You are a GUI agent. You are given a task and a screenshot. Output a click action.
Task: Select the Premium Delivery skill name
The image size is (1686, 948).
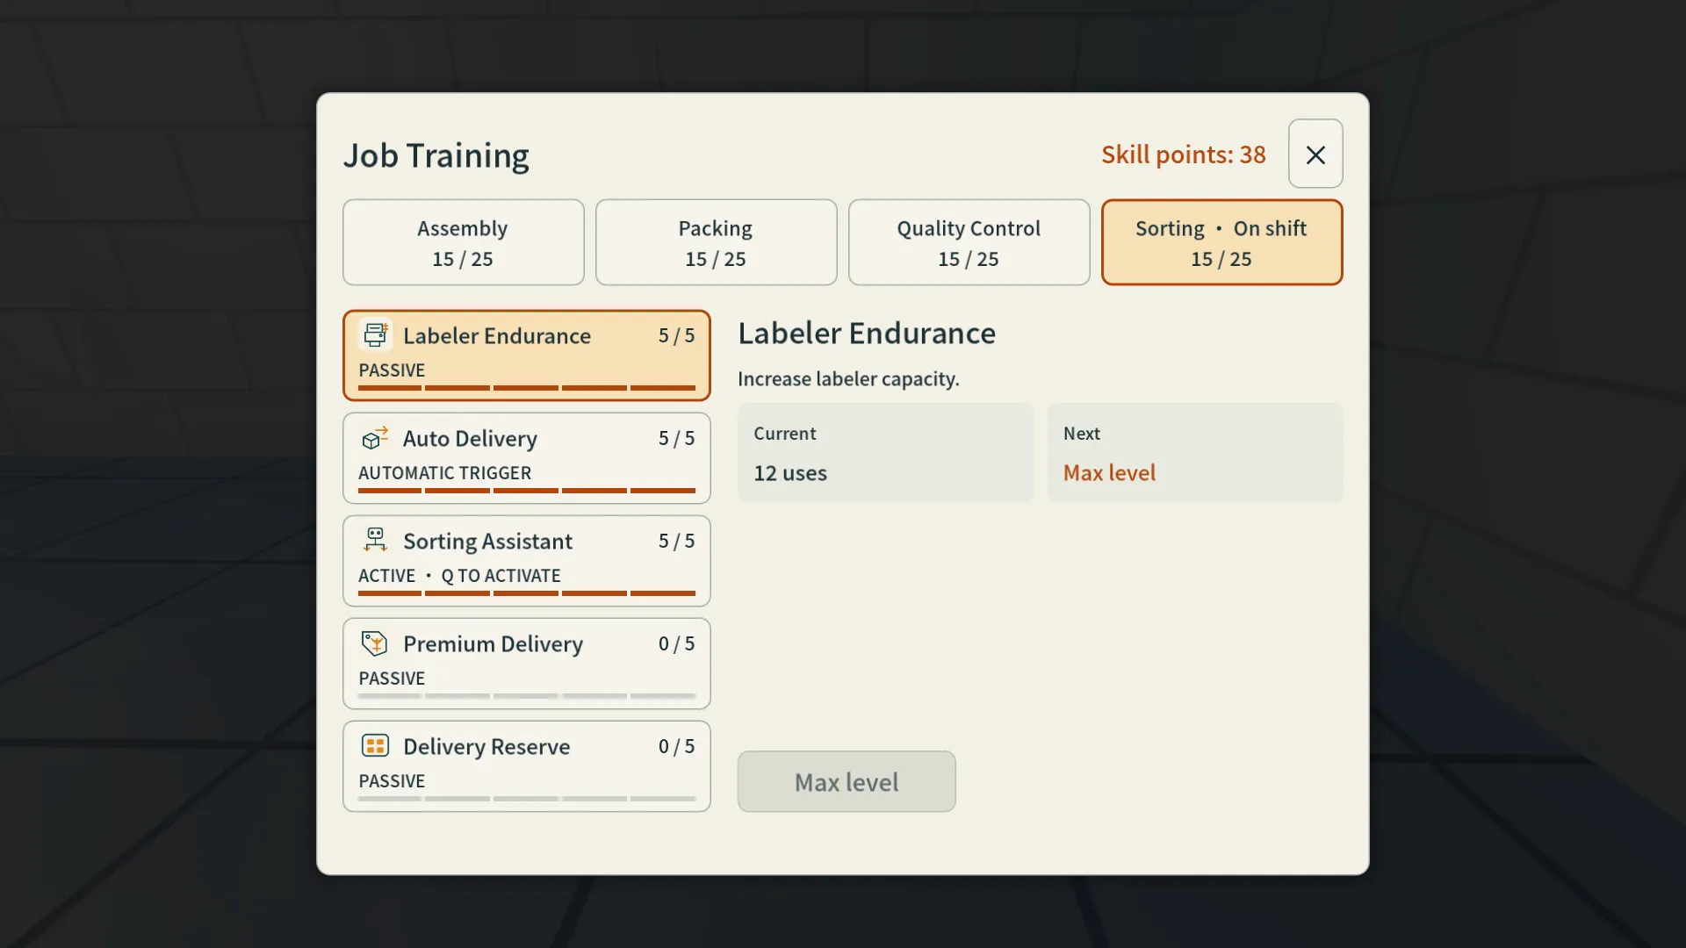(x=493, y=643)
